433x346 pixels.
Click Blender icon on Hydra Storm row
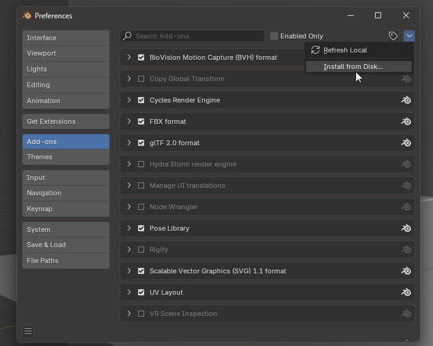coord(406,164)
